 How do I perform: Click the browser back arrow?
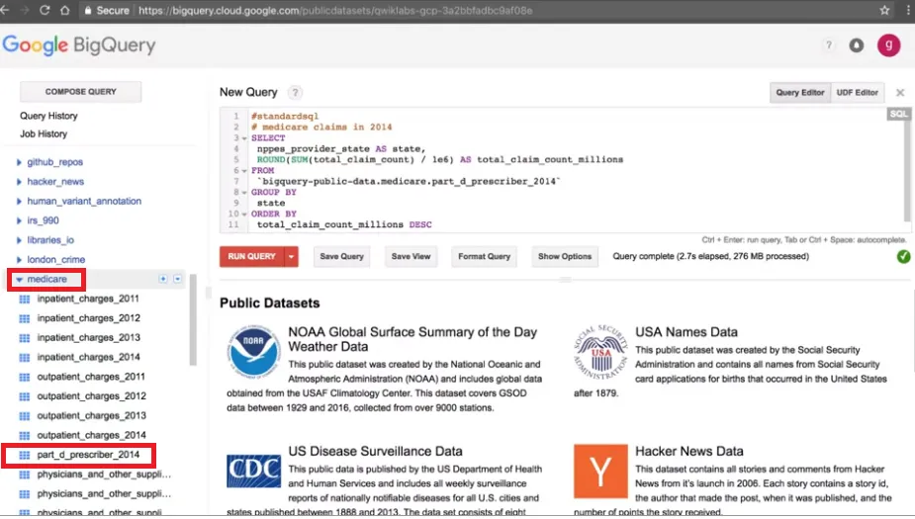pos(5,11)
